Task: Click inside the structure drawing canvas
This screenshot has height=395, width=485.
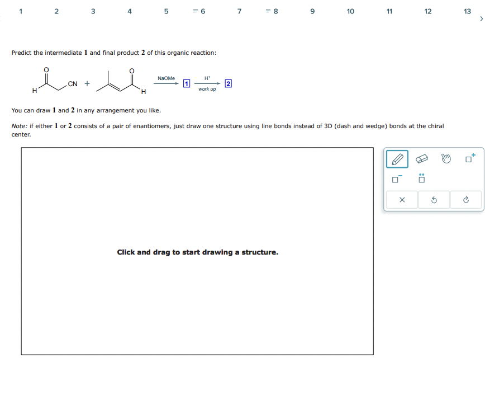Action: (x=197, y=252)
